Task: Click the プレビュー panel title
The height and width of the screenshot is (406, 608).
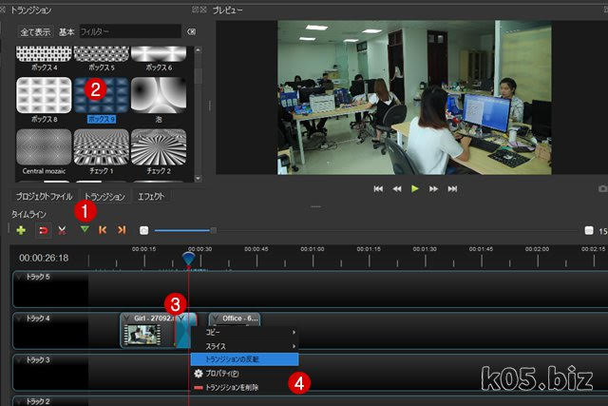Action: pyautogui.click(x=228, y=10)
